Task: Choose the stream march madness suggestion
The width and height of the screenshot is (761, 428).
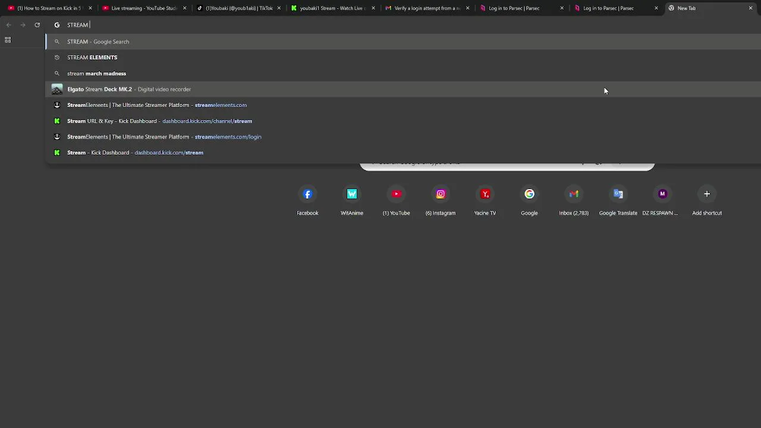Action: tap(403, 74)
